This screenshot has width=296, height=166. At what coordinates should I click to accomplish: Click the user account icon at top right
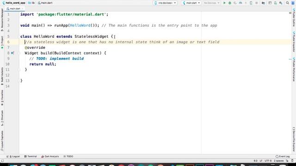293,3
